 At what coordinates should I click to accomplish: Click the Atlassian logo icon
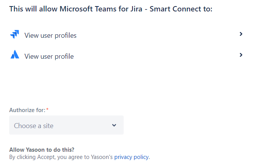(15, 56)
